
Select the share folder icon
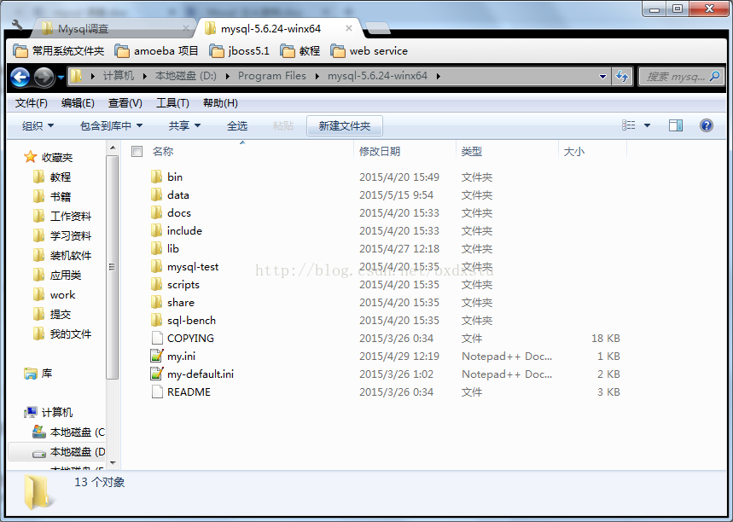coord(157,302)
